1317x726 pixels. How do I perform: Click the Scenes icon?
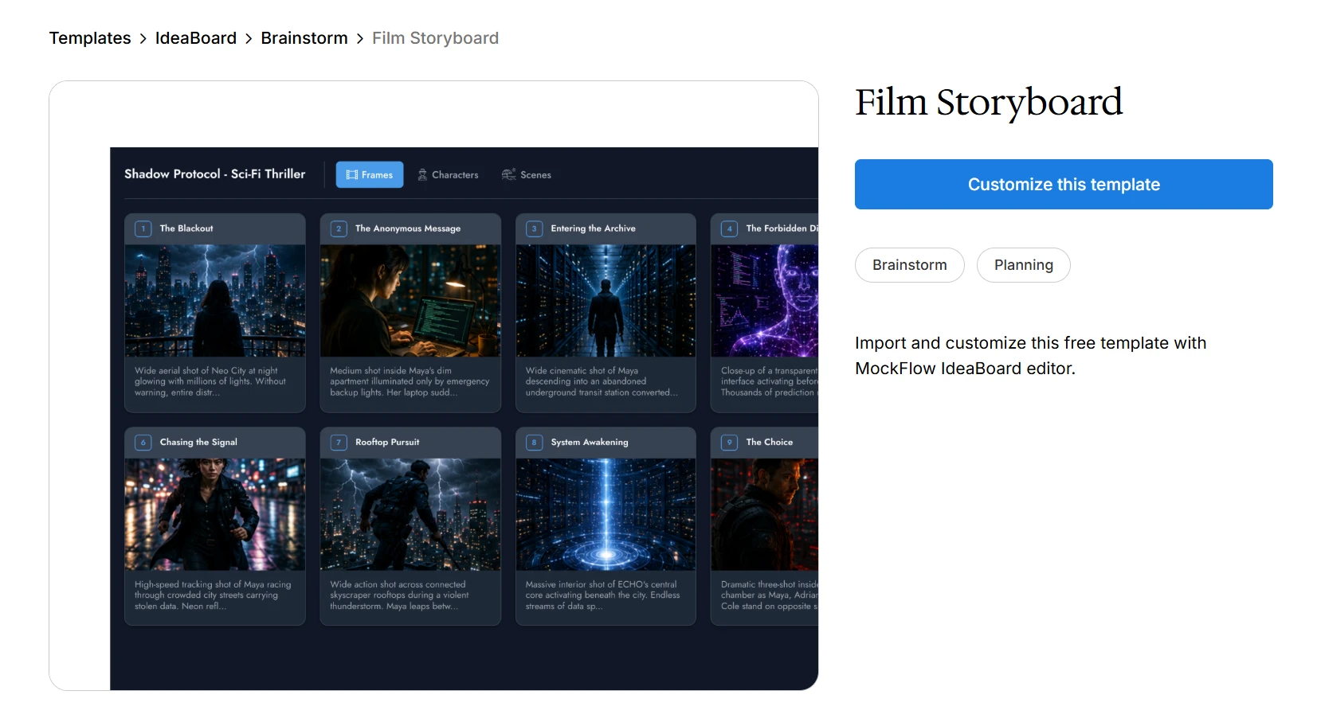tap(508, 174)
